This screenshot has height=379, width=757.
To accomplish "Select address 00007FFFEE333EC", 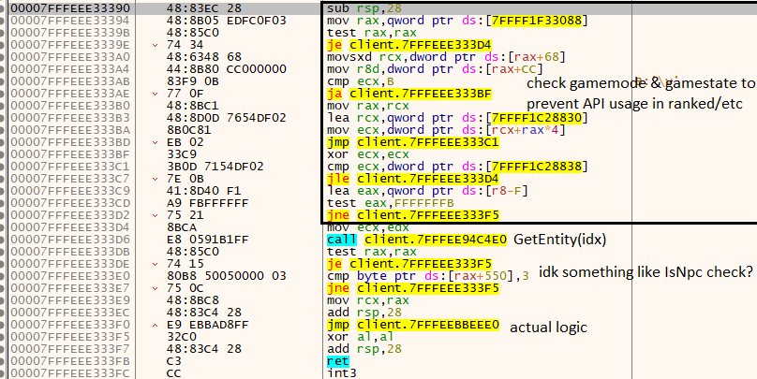I will click(70, 312).
